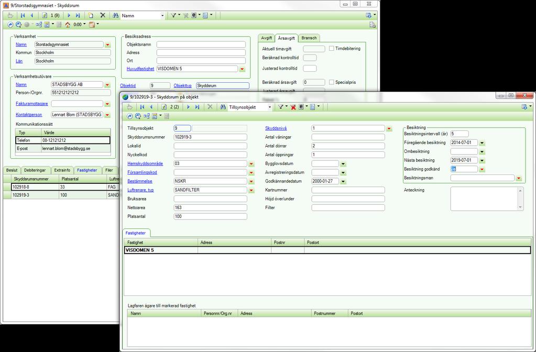Click the Kontaktperson link
This screenshot has height=352, width=536.
click(29, 115)
